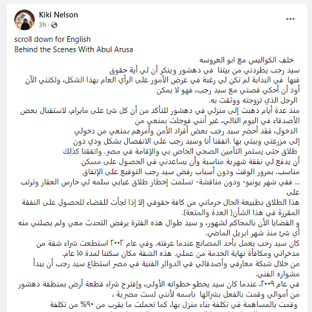Screen dimensions: 312x312
Task: Click the text line starting with year ٢٠٠٩
Action: point(158,284)
